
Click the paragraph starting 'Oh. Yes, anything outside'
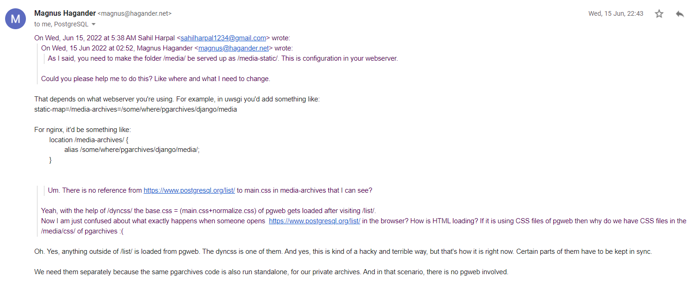(342, 252)
